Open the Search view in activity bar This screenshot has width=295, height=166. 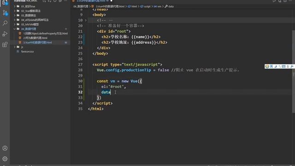[5, 23]
